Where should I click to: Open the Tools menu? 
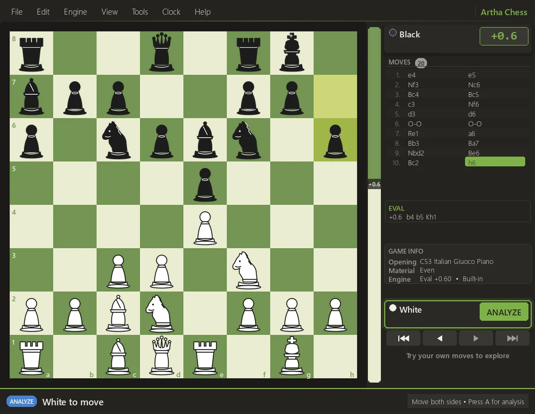click(140, 12)
